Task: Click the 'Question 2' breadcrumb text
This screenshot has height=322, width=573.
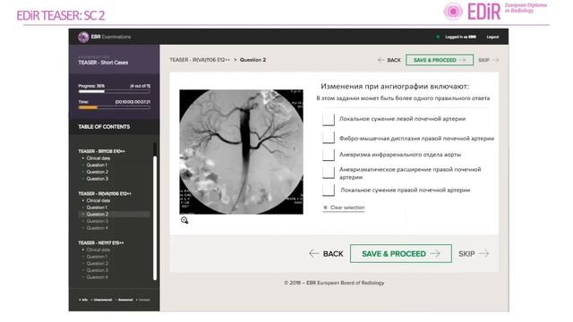Action: [252, 60]
